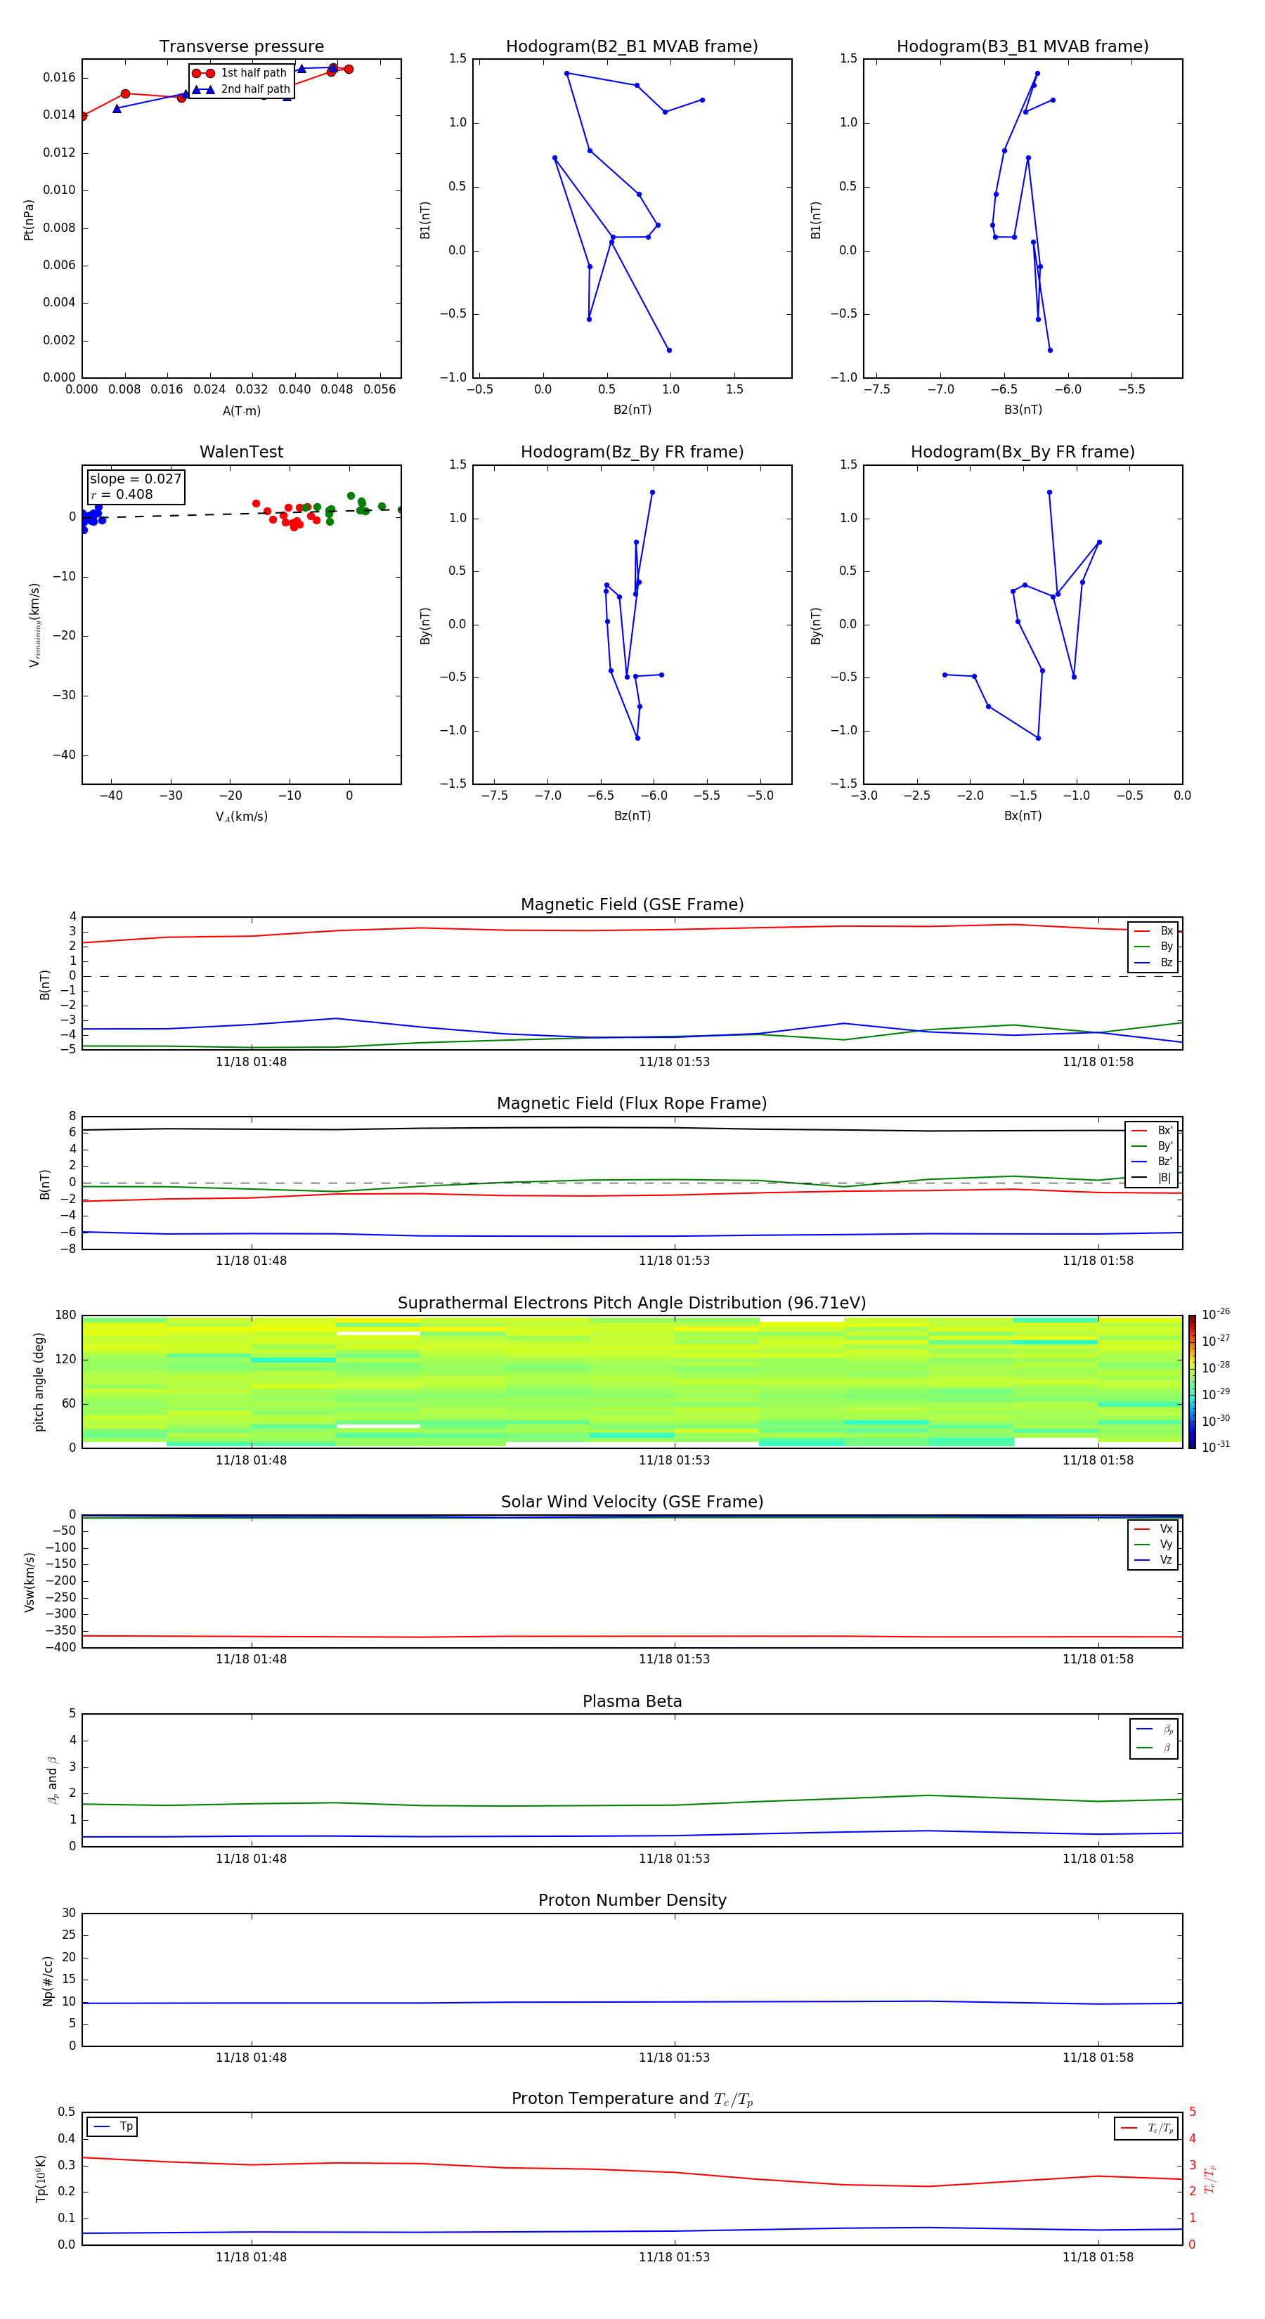Screen dimensions: 1265x2319
Task: Click the 'Proton Temperature and Te/Tp' title
Action: click(632, 2098)
